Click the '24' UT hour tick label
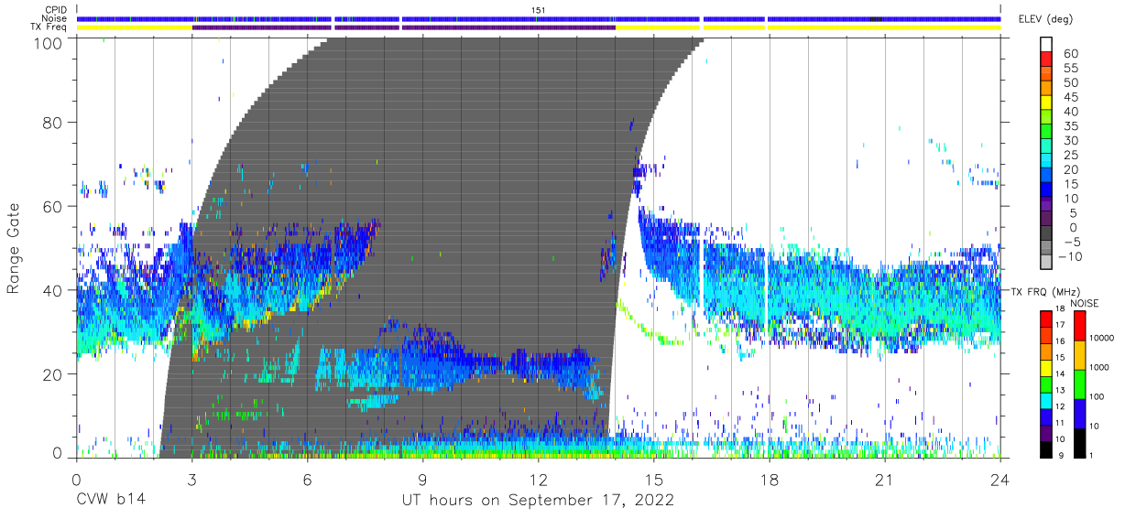This screenshot has width=1125, height=519. 1000,480
